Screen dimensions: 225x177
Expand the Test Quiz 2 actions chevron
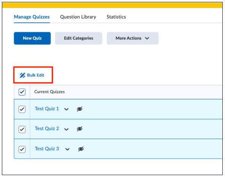66,129
